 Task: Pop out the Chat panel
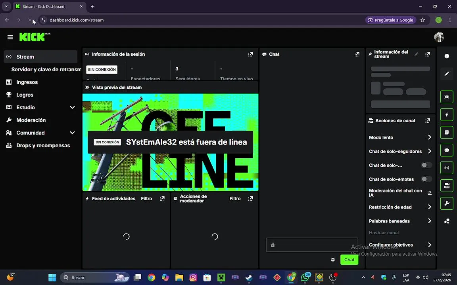click(357, 54)
